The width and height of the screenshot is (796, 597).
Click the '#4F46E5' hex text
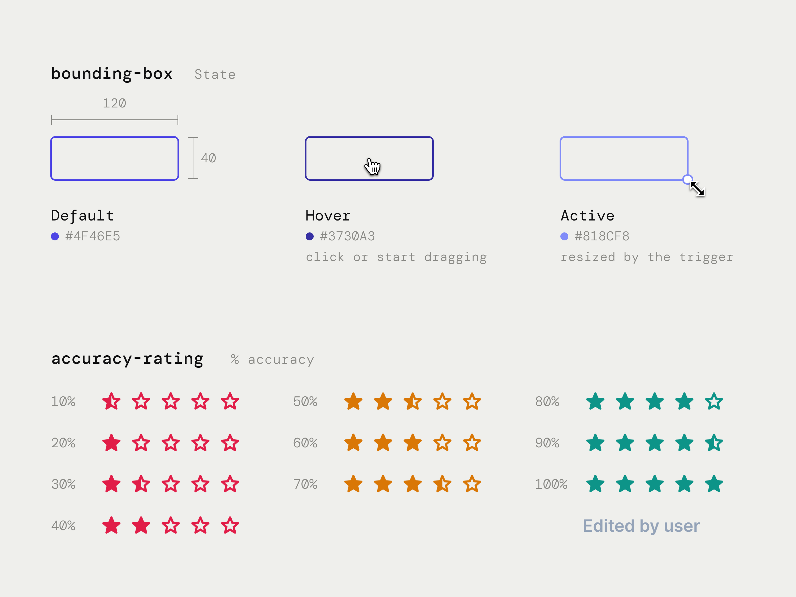(93, 236)
